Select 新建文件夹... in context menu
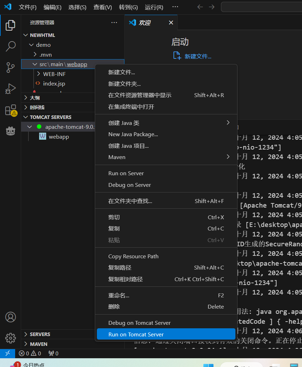Viewport: 302px width, 367px height. click(166, 83)
